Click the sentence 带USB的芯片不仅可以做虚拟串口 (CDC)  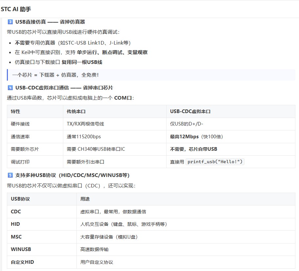tap(71, 185)
